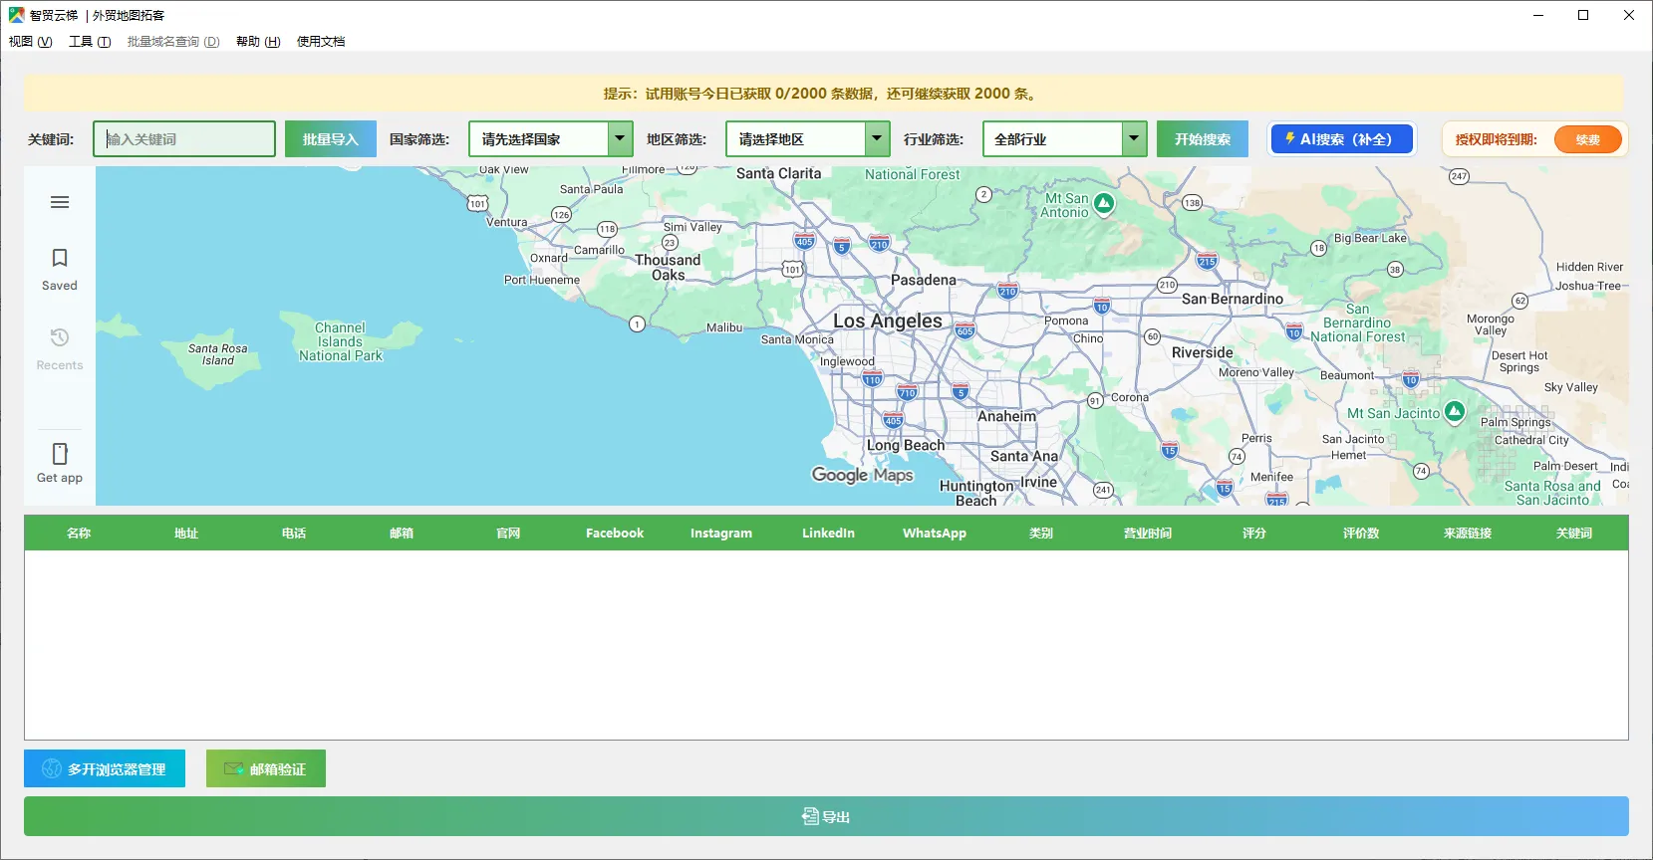Click the Riverside label on map

1203,352
